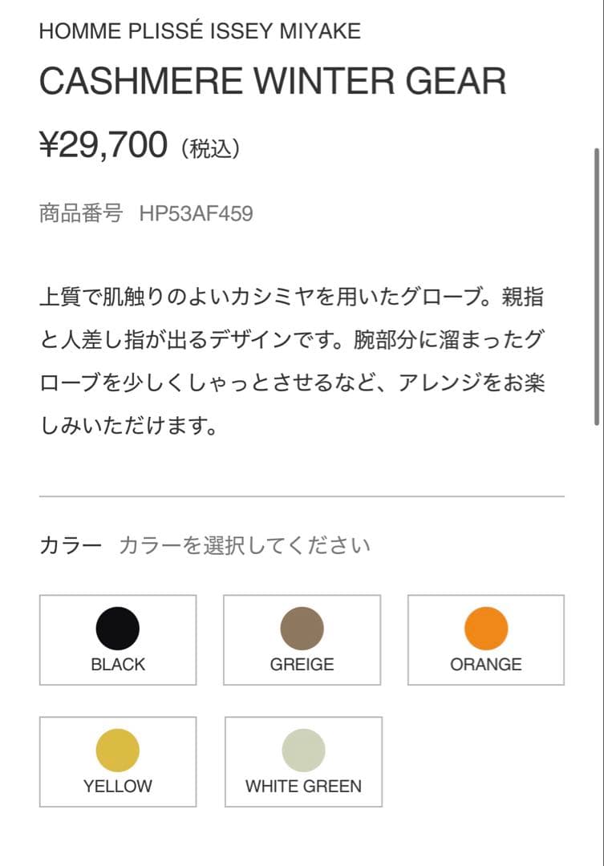Click the product number HP53AF459
The width and height of the screenshot is (604, 866).
[x=196, y=214]
